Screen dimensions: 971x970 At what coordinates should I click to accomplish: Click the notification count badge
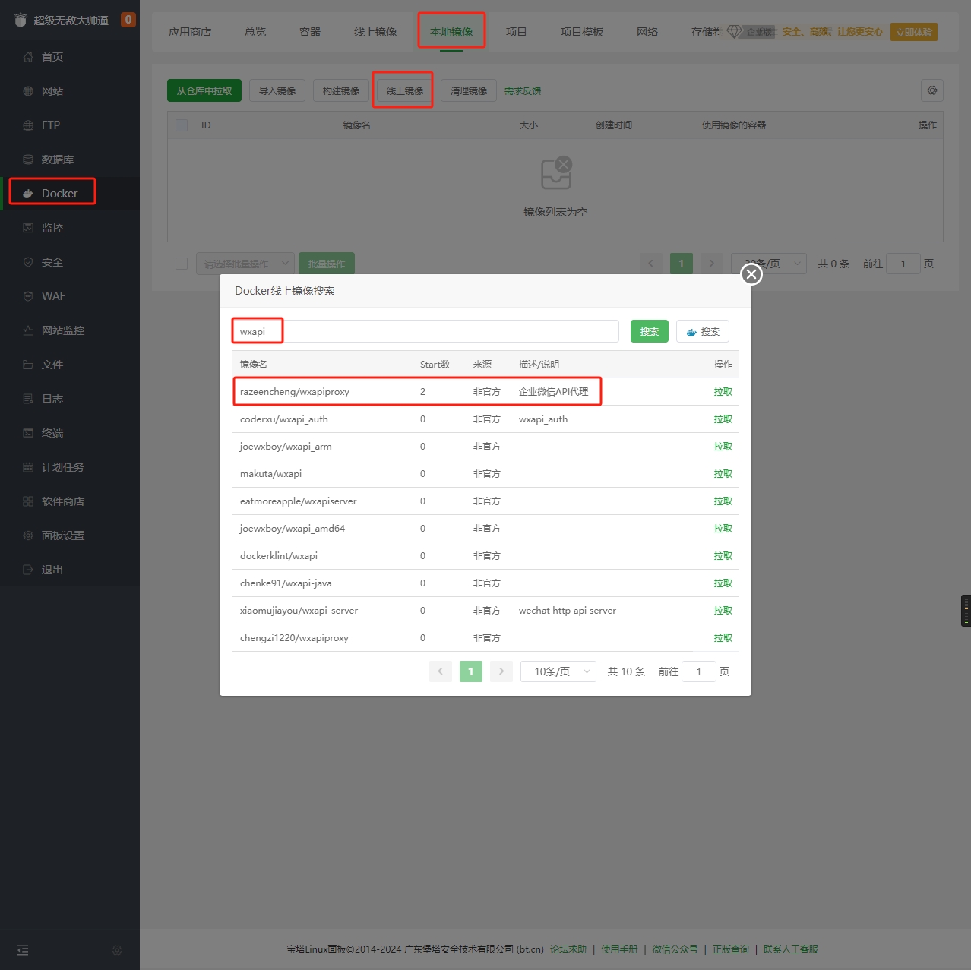(x=128, y=20)
